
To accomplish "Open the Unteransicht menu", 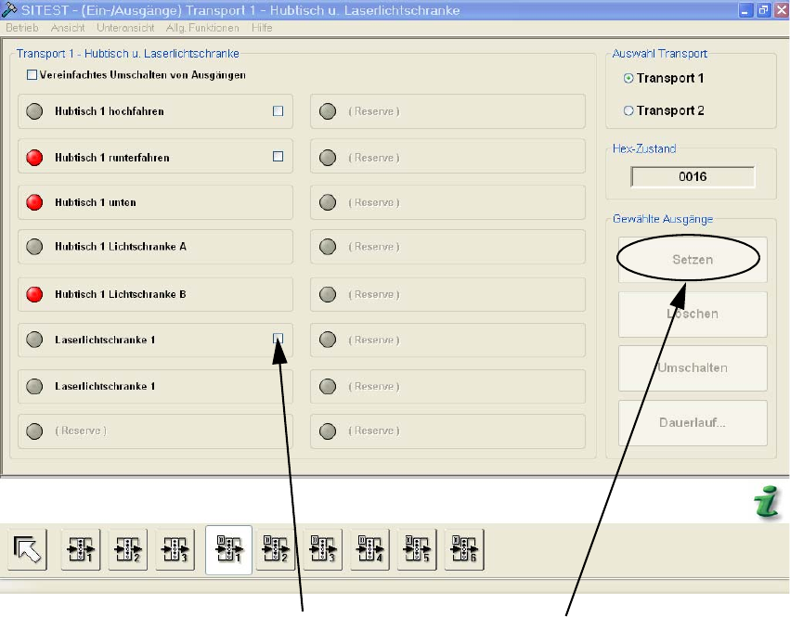I will (125, 28).
